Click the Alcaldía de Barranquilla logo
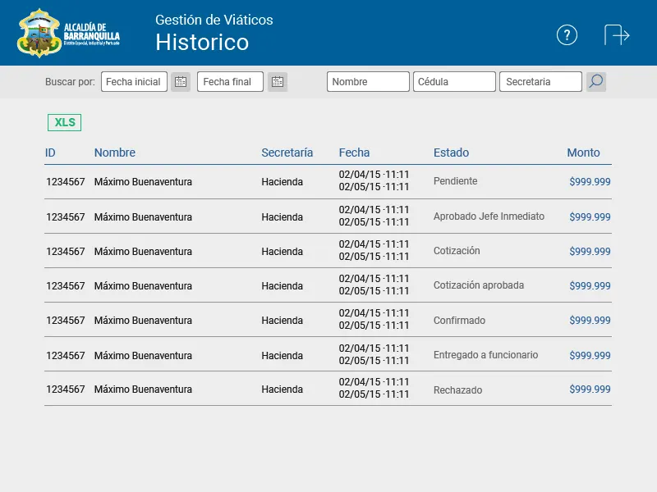The width and height of the screenshot is (657, 492). pos(69,34)
